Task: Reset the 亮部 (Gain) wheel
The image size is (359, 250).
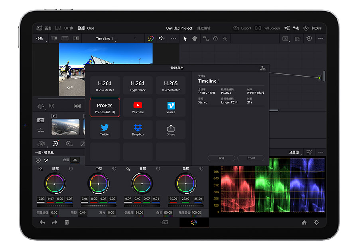Action: coord(158,169)
